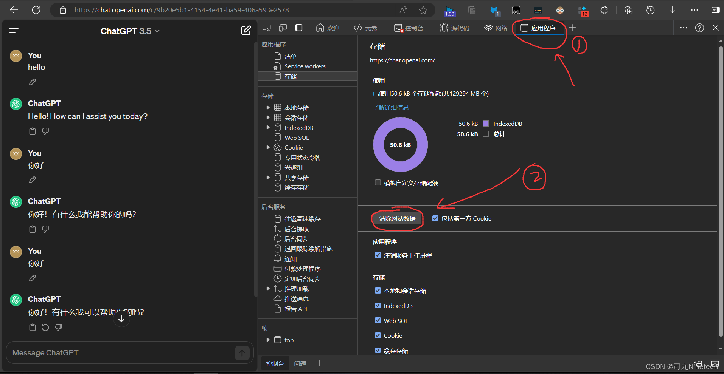Switch to 欢迎 DevTools tab
This screenshot has width=724, height=374.
coord(328,28)
